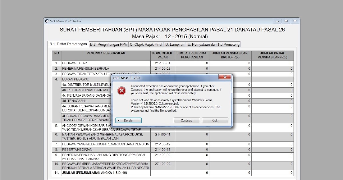The image size is (343, 180).
Task: Expand the Details button in error dialog
Action: click(128, 121)
